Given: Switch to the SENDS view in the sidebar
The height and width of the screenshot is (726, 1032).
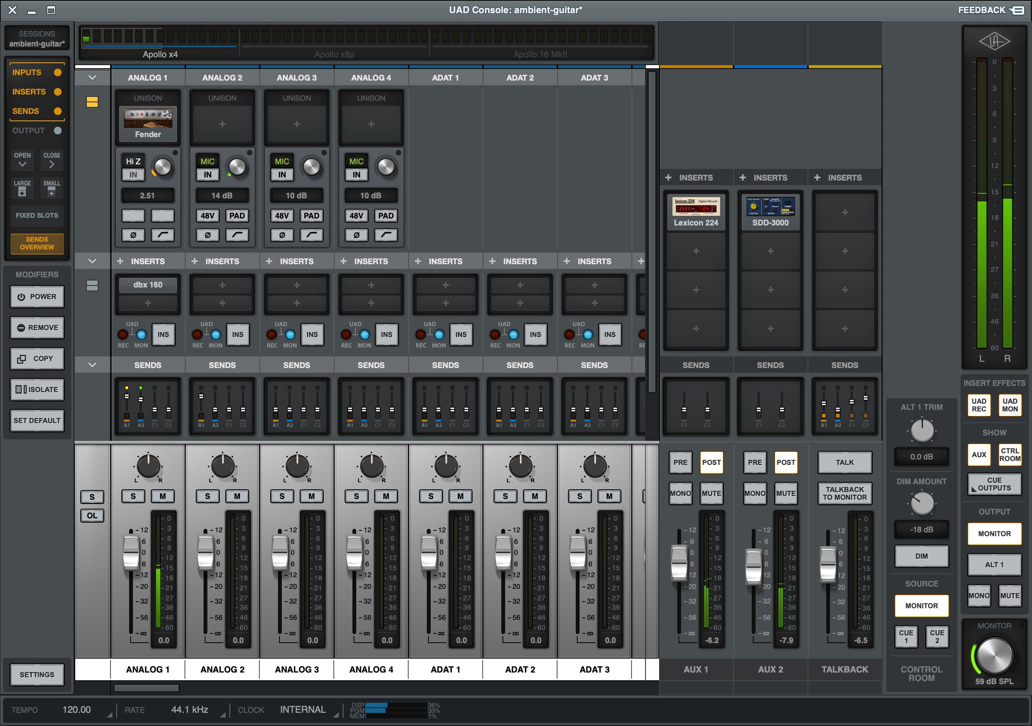Looking at the screenshot, I should 26,111.
